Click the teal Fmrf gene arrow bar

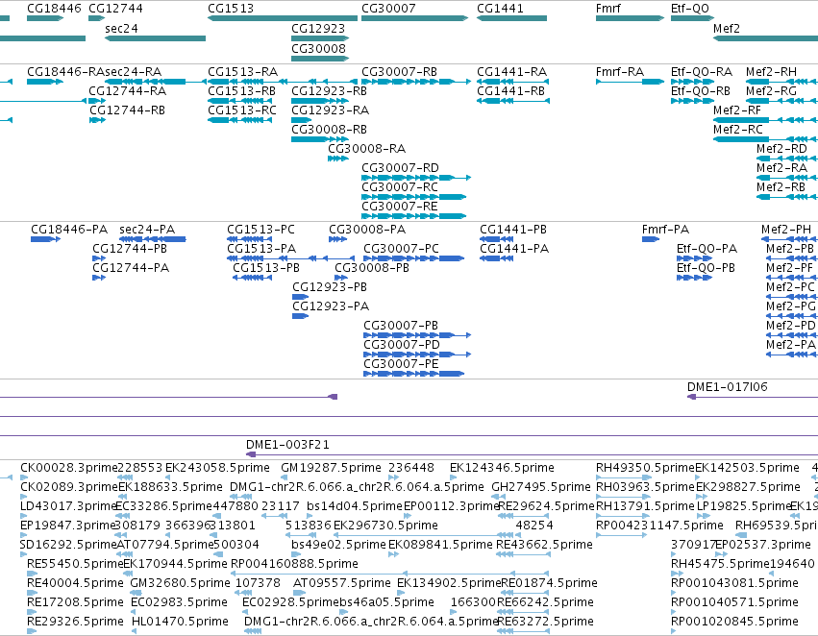pyautogui.click(x=630, y=18)
